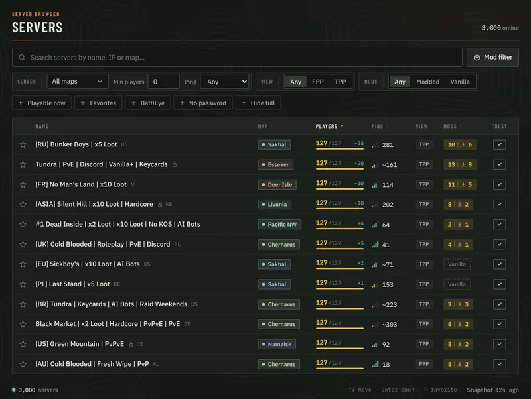Favorite the [RU] Bunker Boys server star
Viewport: 531px width, 399px height.
(23, 144)
